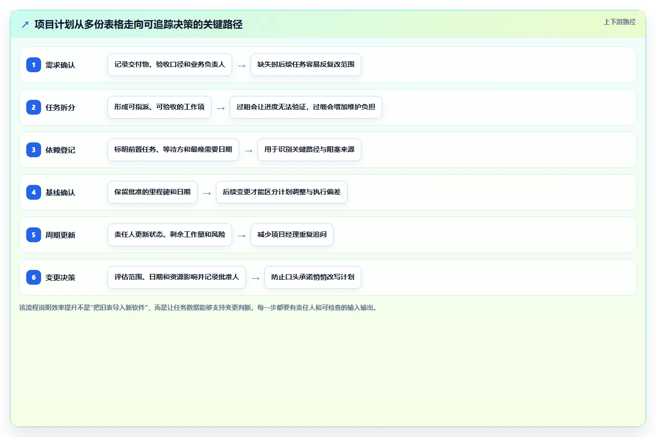Click the 任务拆分 step label

[60, 107]
